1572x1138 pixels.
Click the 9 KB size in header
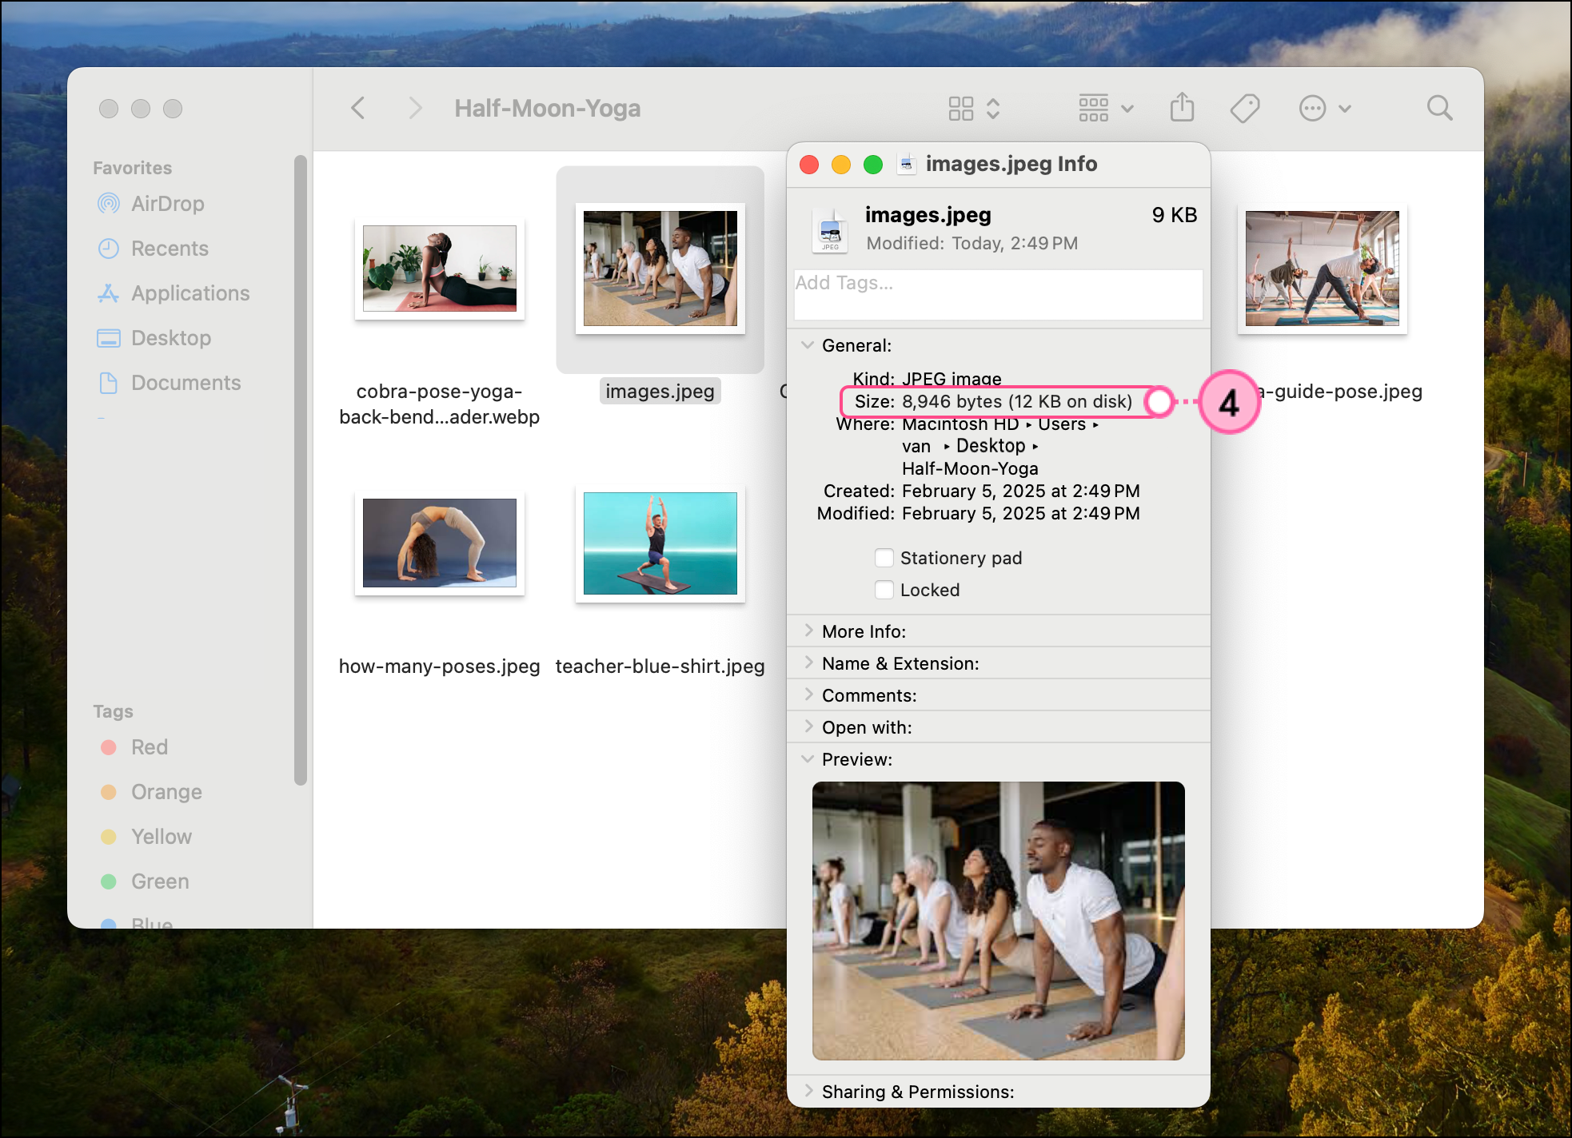pyautogui.click(x=1175, y=215)
